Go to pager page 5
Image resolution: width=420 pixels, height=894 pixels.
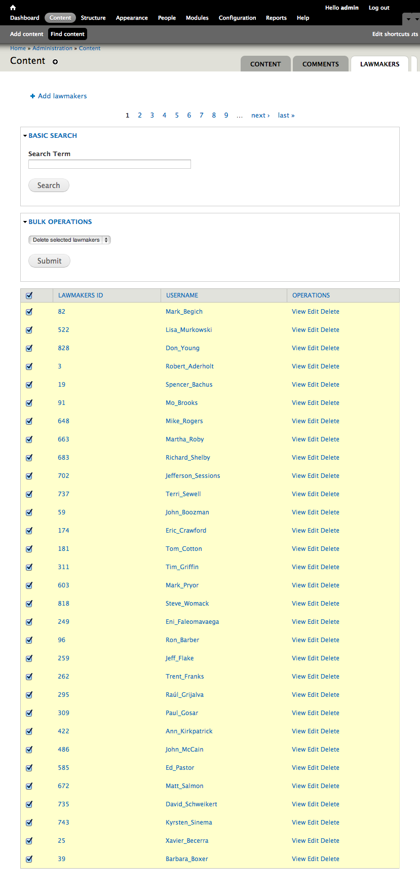coord(177,115)
